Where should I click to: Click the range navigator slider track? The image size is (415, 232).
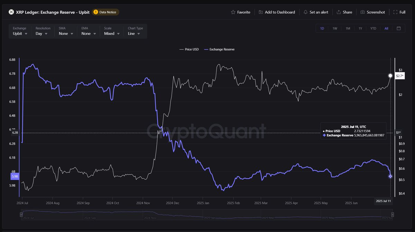(x=206, y=215)
